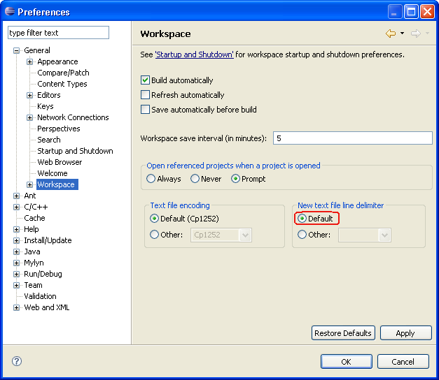Open the Perspectives preference page
This screenshot has height=380, width=439.
point(59,129)
